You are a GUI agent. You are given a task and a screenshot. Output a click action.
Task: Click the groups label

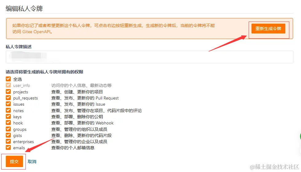coord(20,130)
